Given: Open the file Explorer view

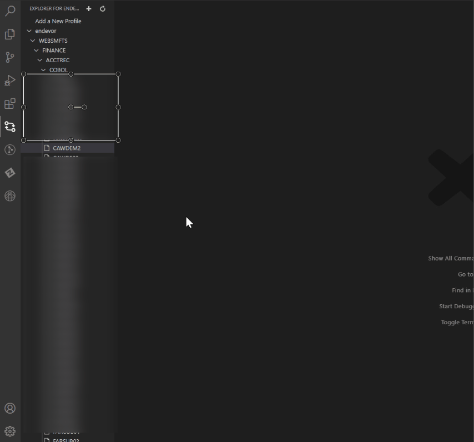Looking at the screenshot, I should [x=10, y=34].
